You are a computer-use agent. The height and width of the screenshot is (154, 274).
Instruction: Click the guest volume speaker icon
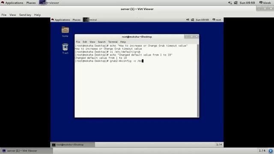[x=188, y=20]
